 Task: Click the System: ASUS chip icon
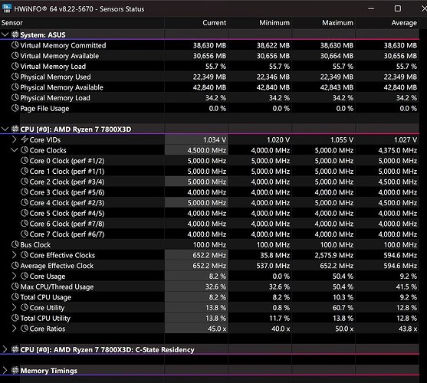click(x=15, y=34)
